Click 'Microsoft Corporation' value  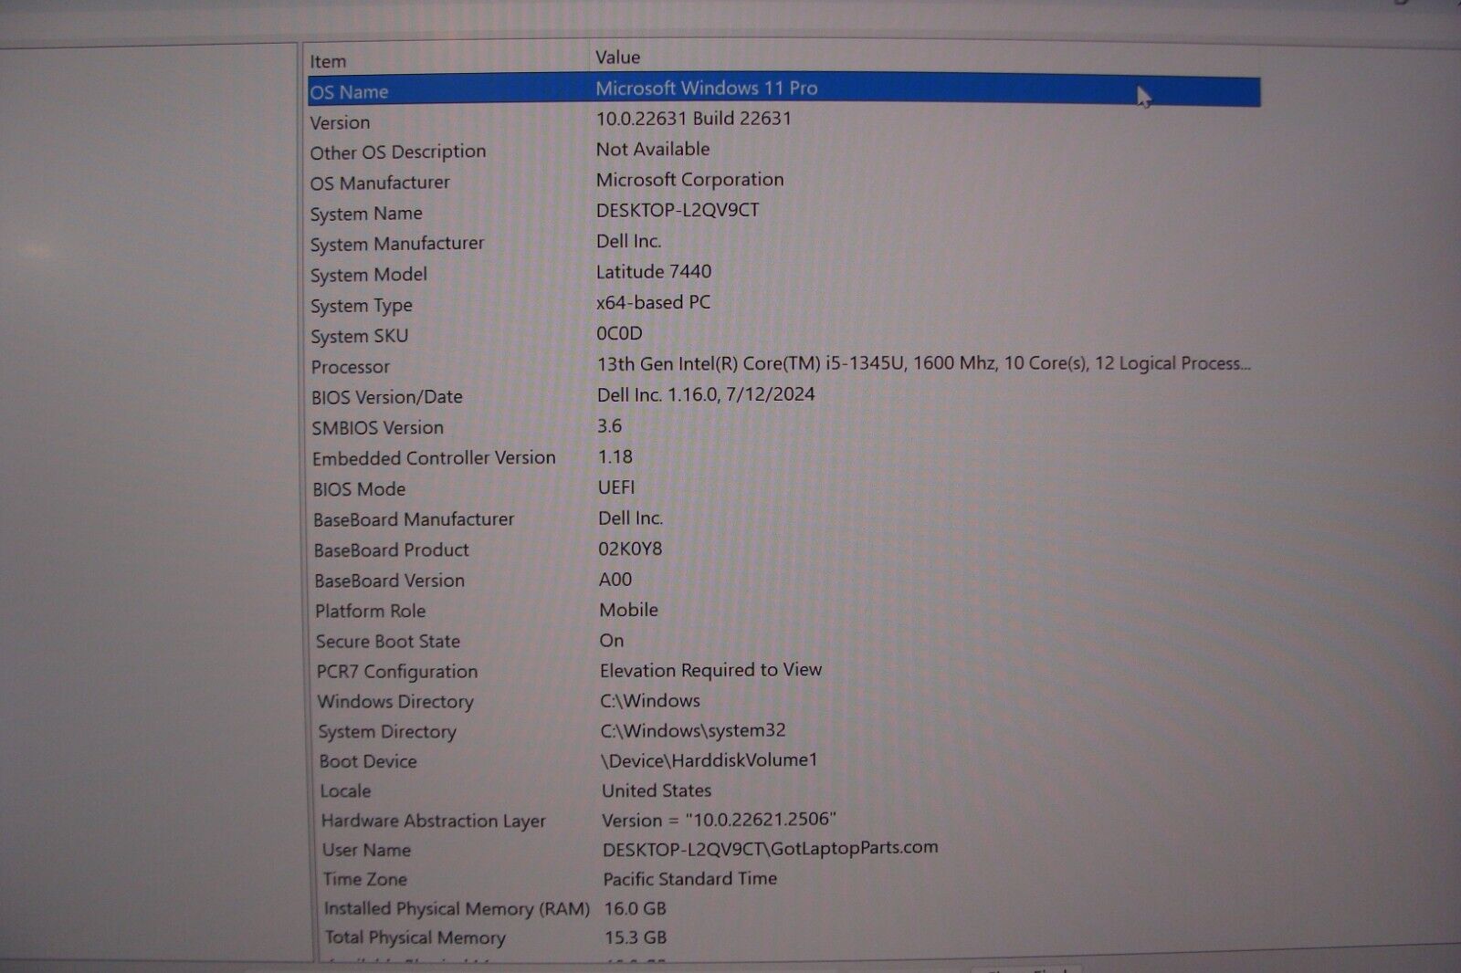(x=690, y=180)
